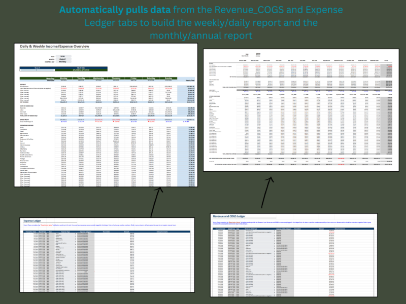Screen dimensions: 406x304
Task: Open the Expense Ledger spreadsheet preview
Action: 107,255
